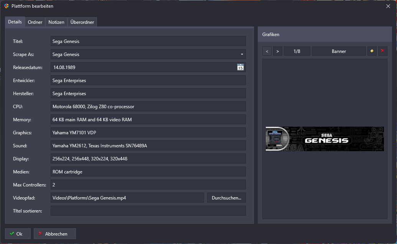
Task: Focus the empty Titel sortieren field
Action: click(148, 211)
